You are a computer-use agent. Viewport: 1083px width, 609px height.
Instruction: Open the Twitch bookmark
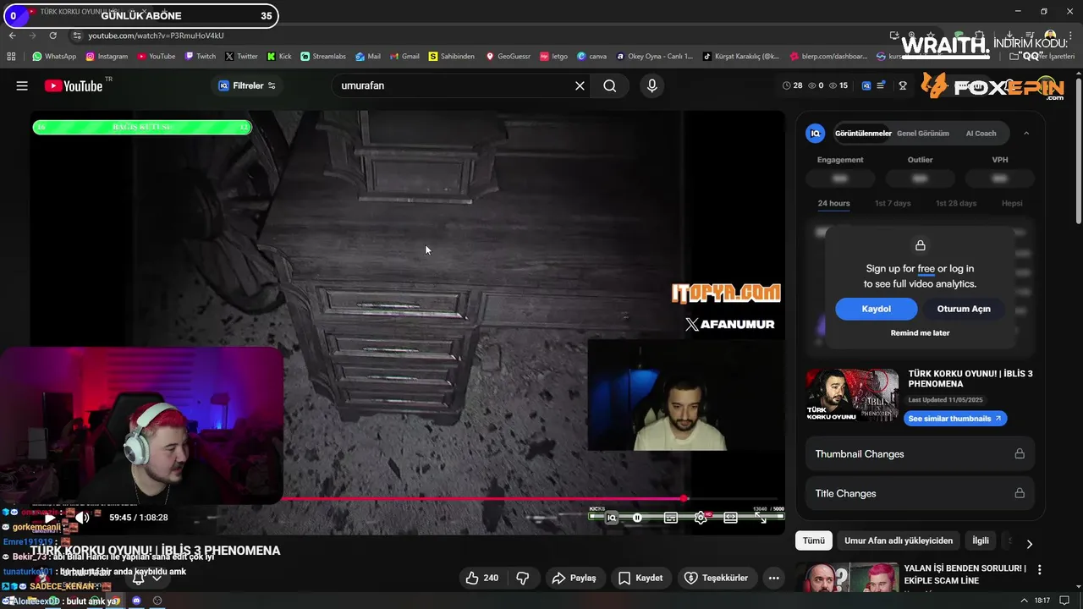pos(200,57)
